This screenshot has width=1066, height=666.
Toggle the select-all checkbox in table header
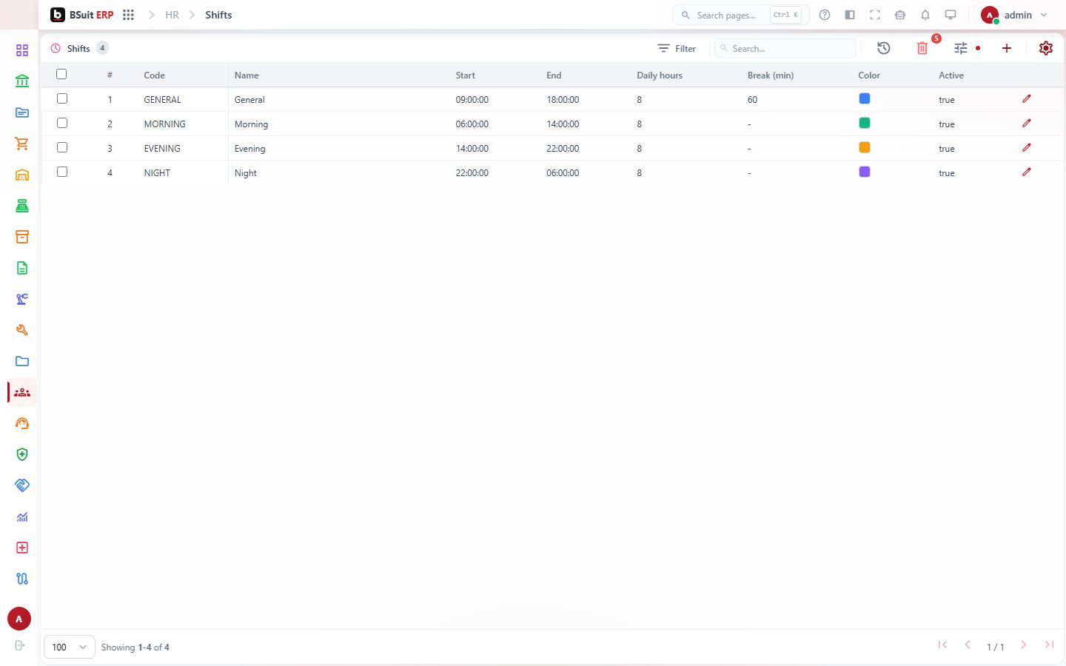61,74
